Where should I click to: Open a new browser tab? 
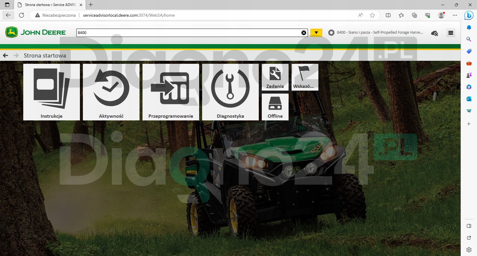coord(91,5)
